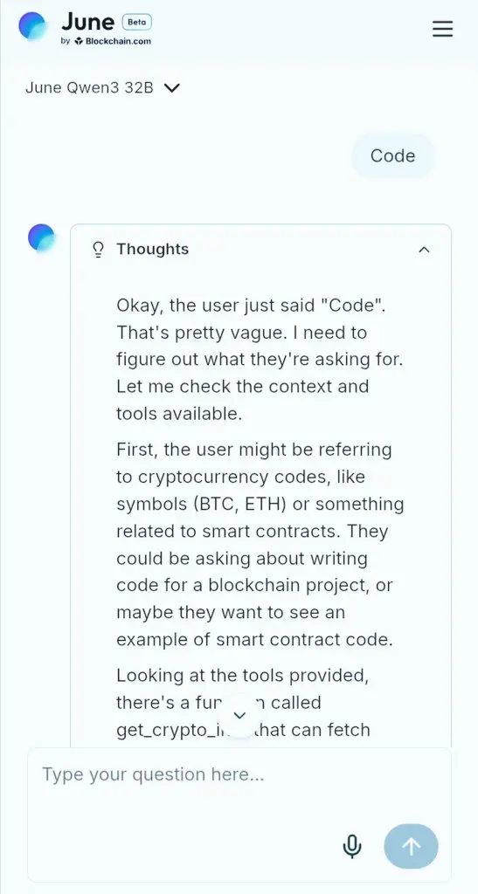
Task: Select the user message bubble saying Code
Action: pyautogui.click(x=392, y=155)
